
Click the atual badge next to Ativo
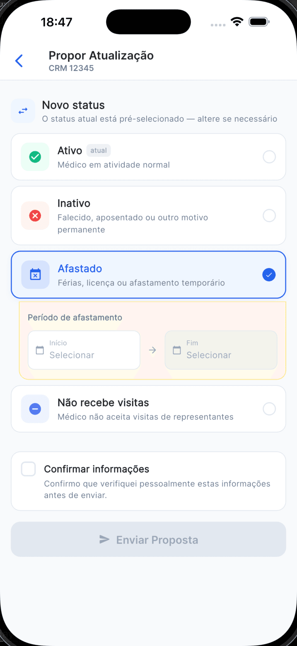click(x=99, y=150)
